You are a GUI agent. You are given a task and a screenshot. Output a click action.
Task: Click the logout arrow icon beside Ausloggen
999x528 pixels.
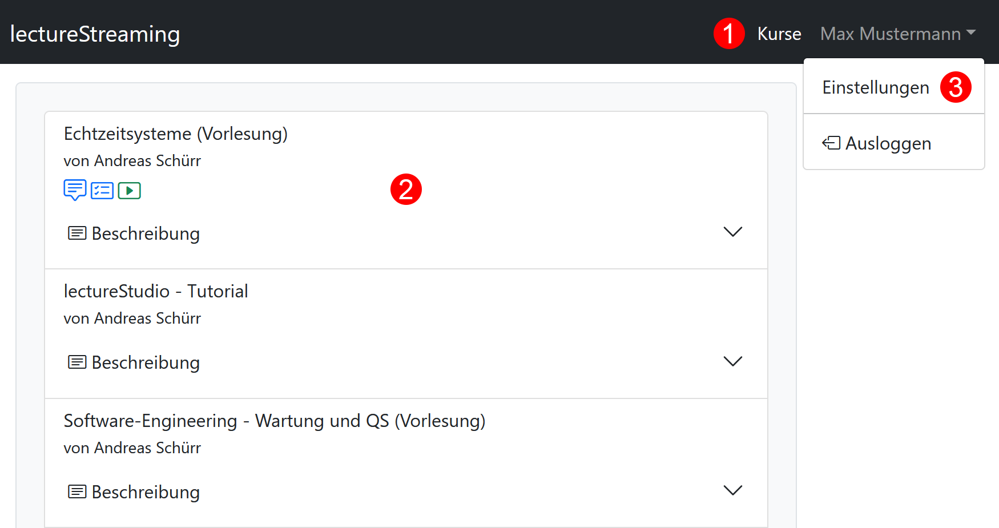tap(831, 143)
